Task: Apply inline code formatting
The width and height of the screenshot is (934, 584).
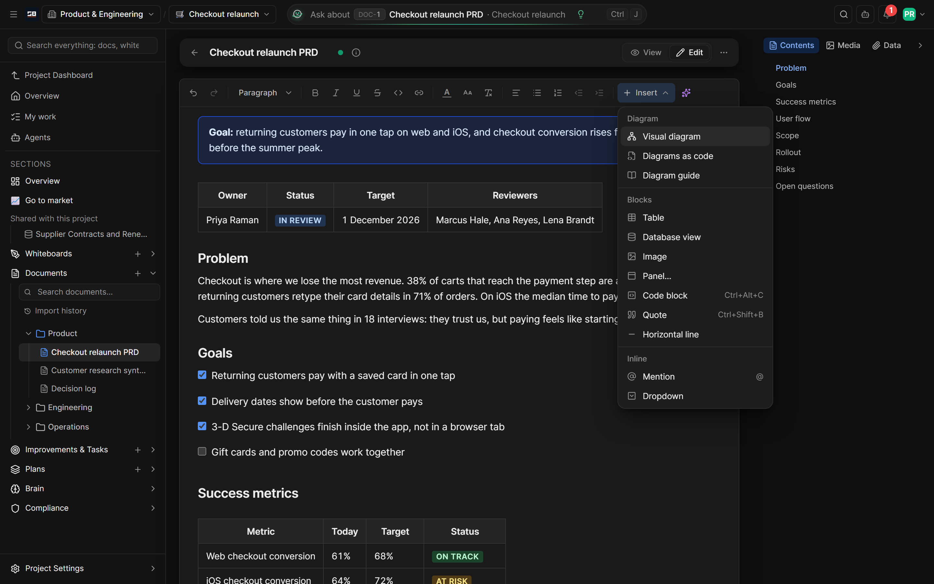Action: 398,93
